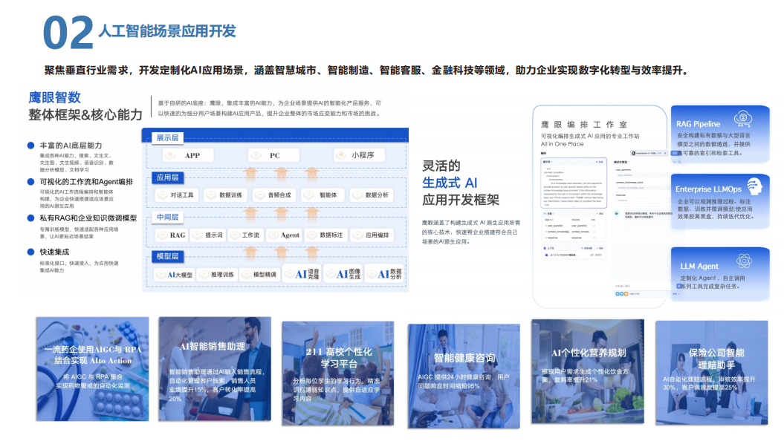Click the Agent module in 中间层

(290, 235)
